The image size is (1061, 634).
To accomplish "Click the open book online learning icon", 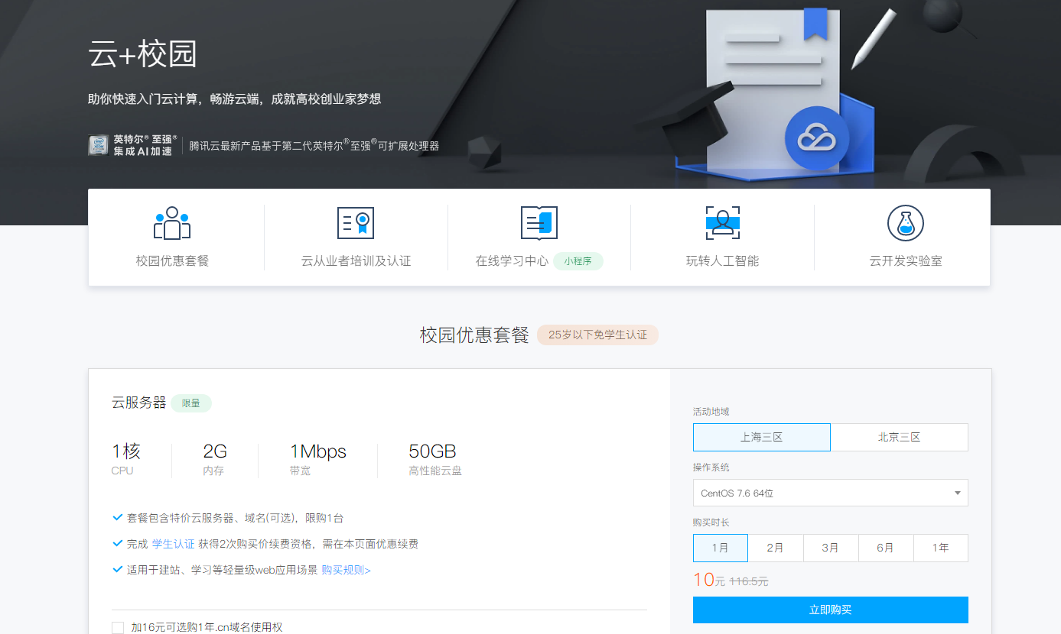I will [x=539, y=223].
